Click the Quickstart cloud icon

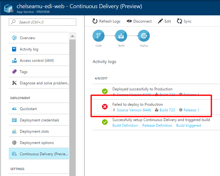pyautogui.click(x=14, y=109)
